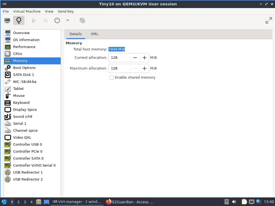Image resolution: width=275 pixels, height=206 pixels.
Task: Pause the virtual machine
Action: tap(46, 20)
